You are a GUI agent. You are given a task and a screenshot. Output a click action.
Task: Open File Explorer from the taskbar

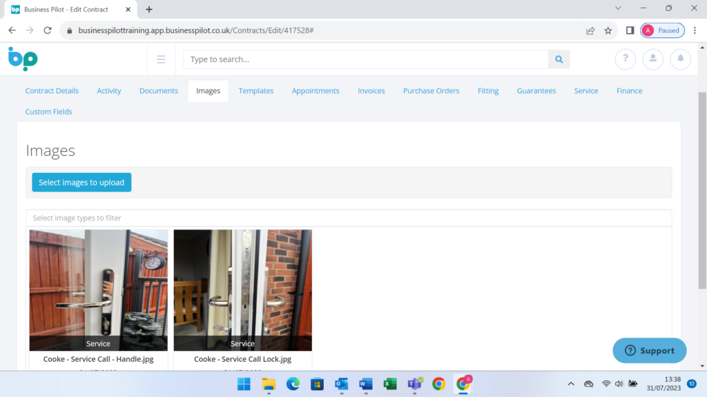pos(269,384)
